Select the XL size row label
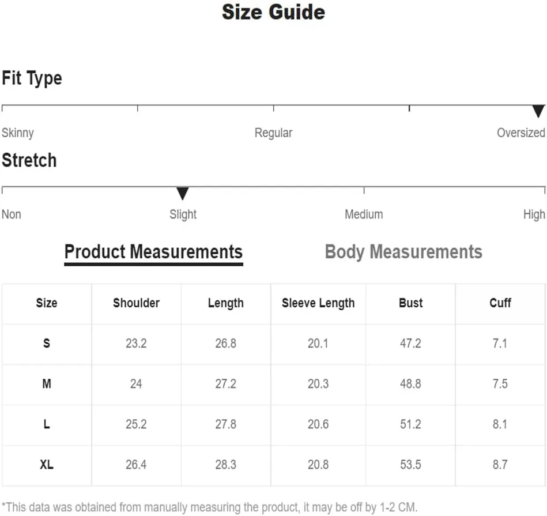 coord(47,465)
